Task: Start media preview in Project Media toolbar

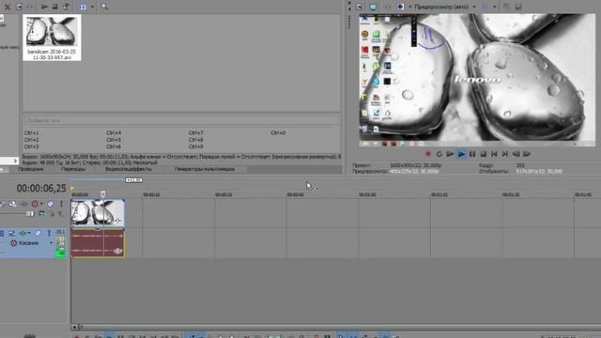Action: (x=44, y=7)
